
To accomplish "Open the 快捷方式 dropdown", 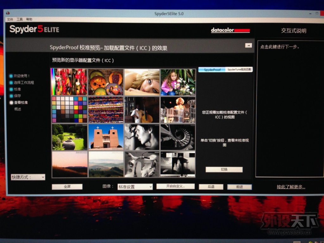I will pos(28,177).
